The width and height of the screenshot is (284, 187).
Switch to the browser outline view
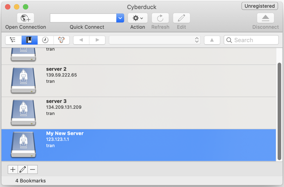click(13, 40)
